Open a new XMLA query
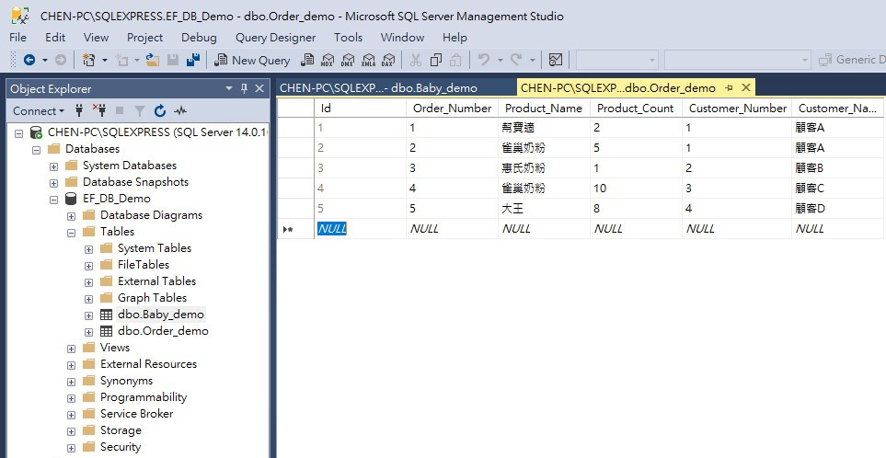The width and height of the screenshot is (886, 458). (368, 59)
